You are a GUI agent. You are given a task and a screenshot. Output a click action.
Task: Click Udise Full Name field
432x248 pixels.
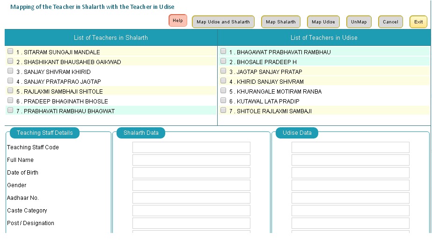(x=351, y=160)
